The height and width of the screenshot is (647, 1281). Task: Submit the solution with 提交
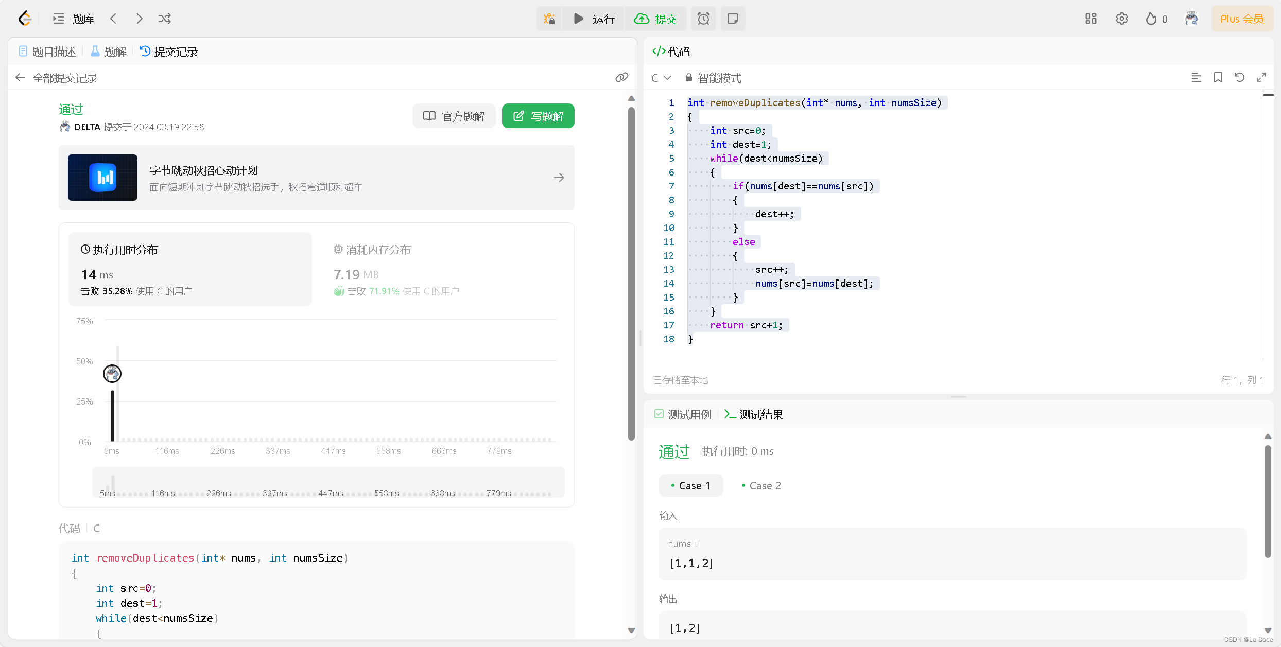(x=655, y=19)
